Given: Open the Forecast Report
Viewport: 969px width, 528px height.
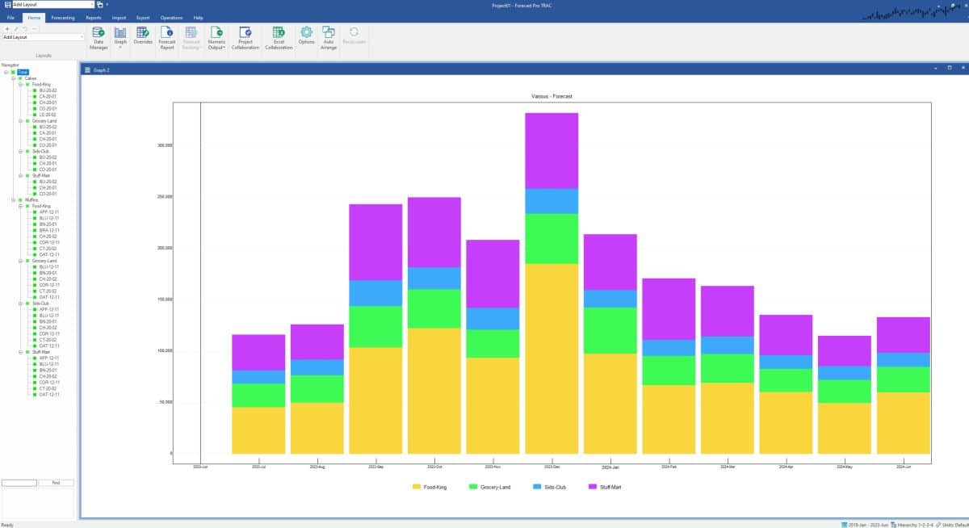Looking at the screenshot, I should (166, 38).
